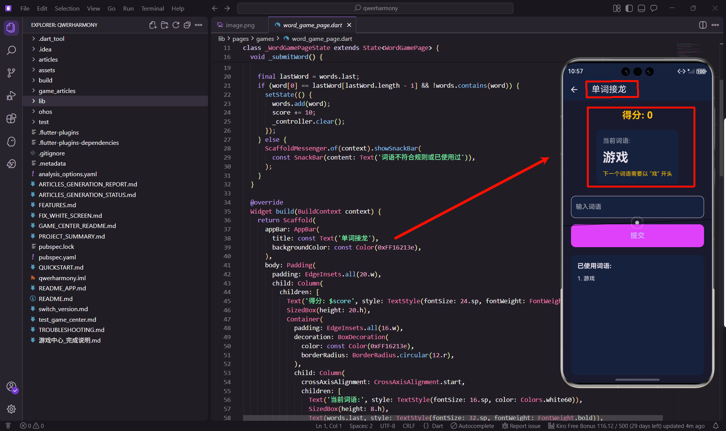Click Report issue in status bar
726x431 pixels.
tap(521, 426)
